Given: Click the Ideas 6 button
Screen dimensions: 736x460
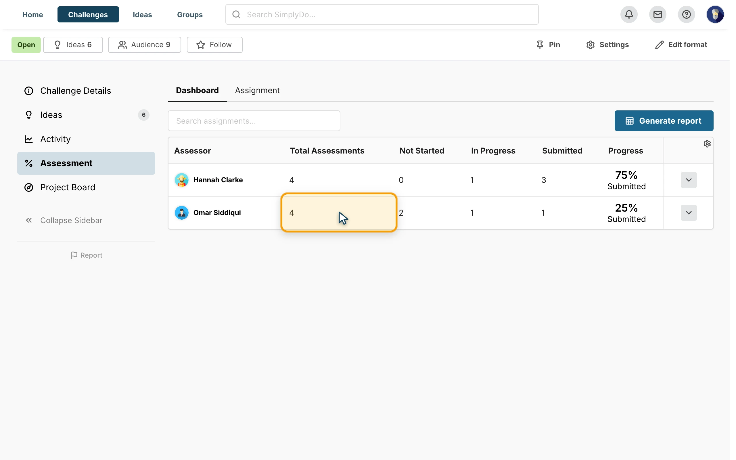Looking at the screenshot, I should click(x=73, y=45).
